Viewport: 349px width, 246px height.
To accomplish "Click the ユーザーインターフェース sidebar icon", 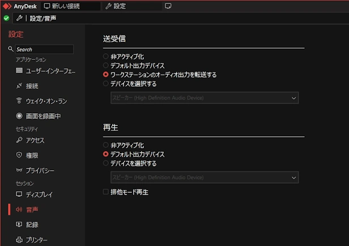I will [19, 71].
